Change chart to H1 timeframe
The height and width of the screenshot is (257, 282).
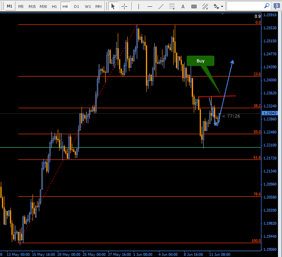pyautogui.click(x=54, y=7)
